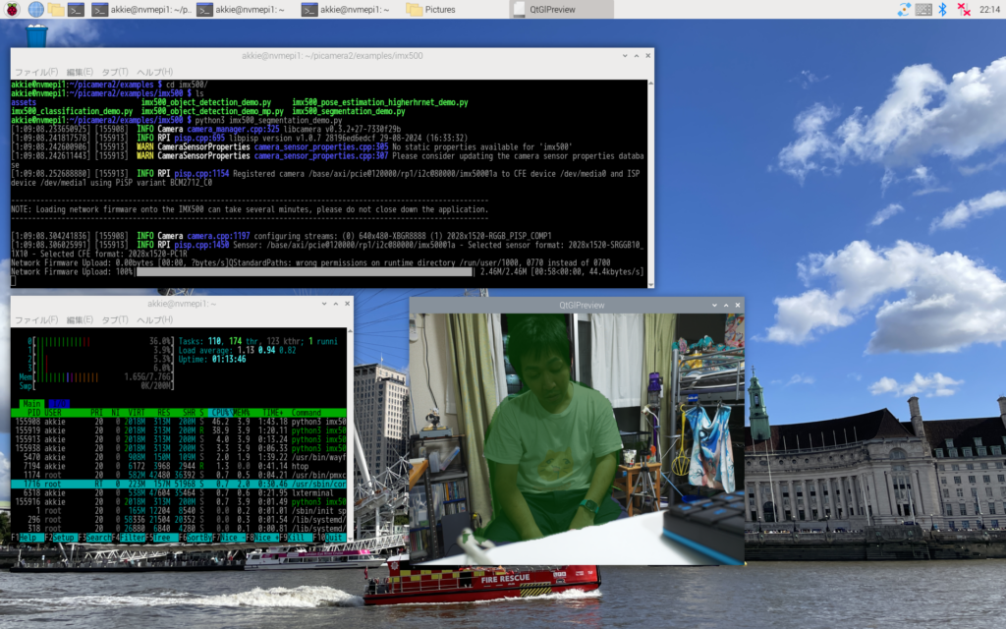Click the Uptime value 01:13:46 in htop

229,360
